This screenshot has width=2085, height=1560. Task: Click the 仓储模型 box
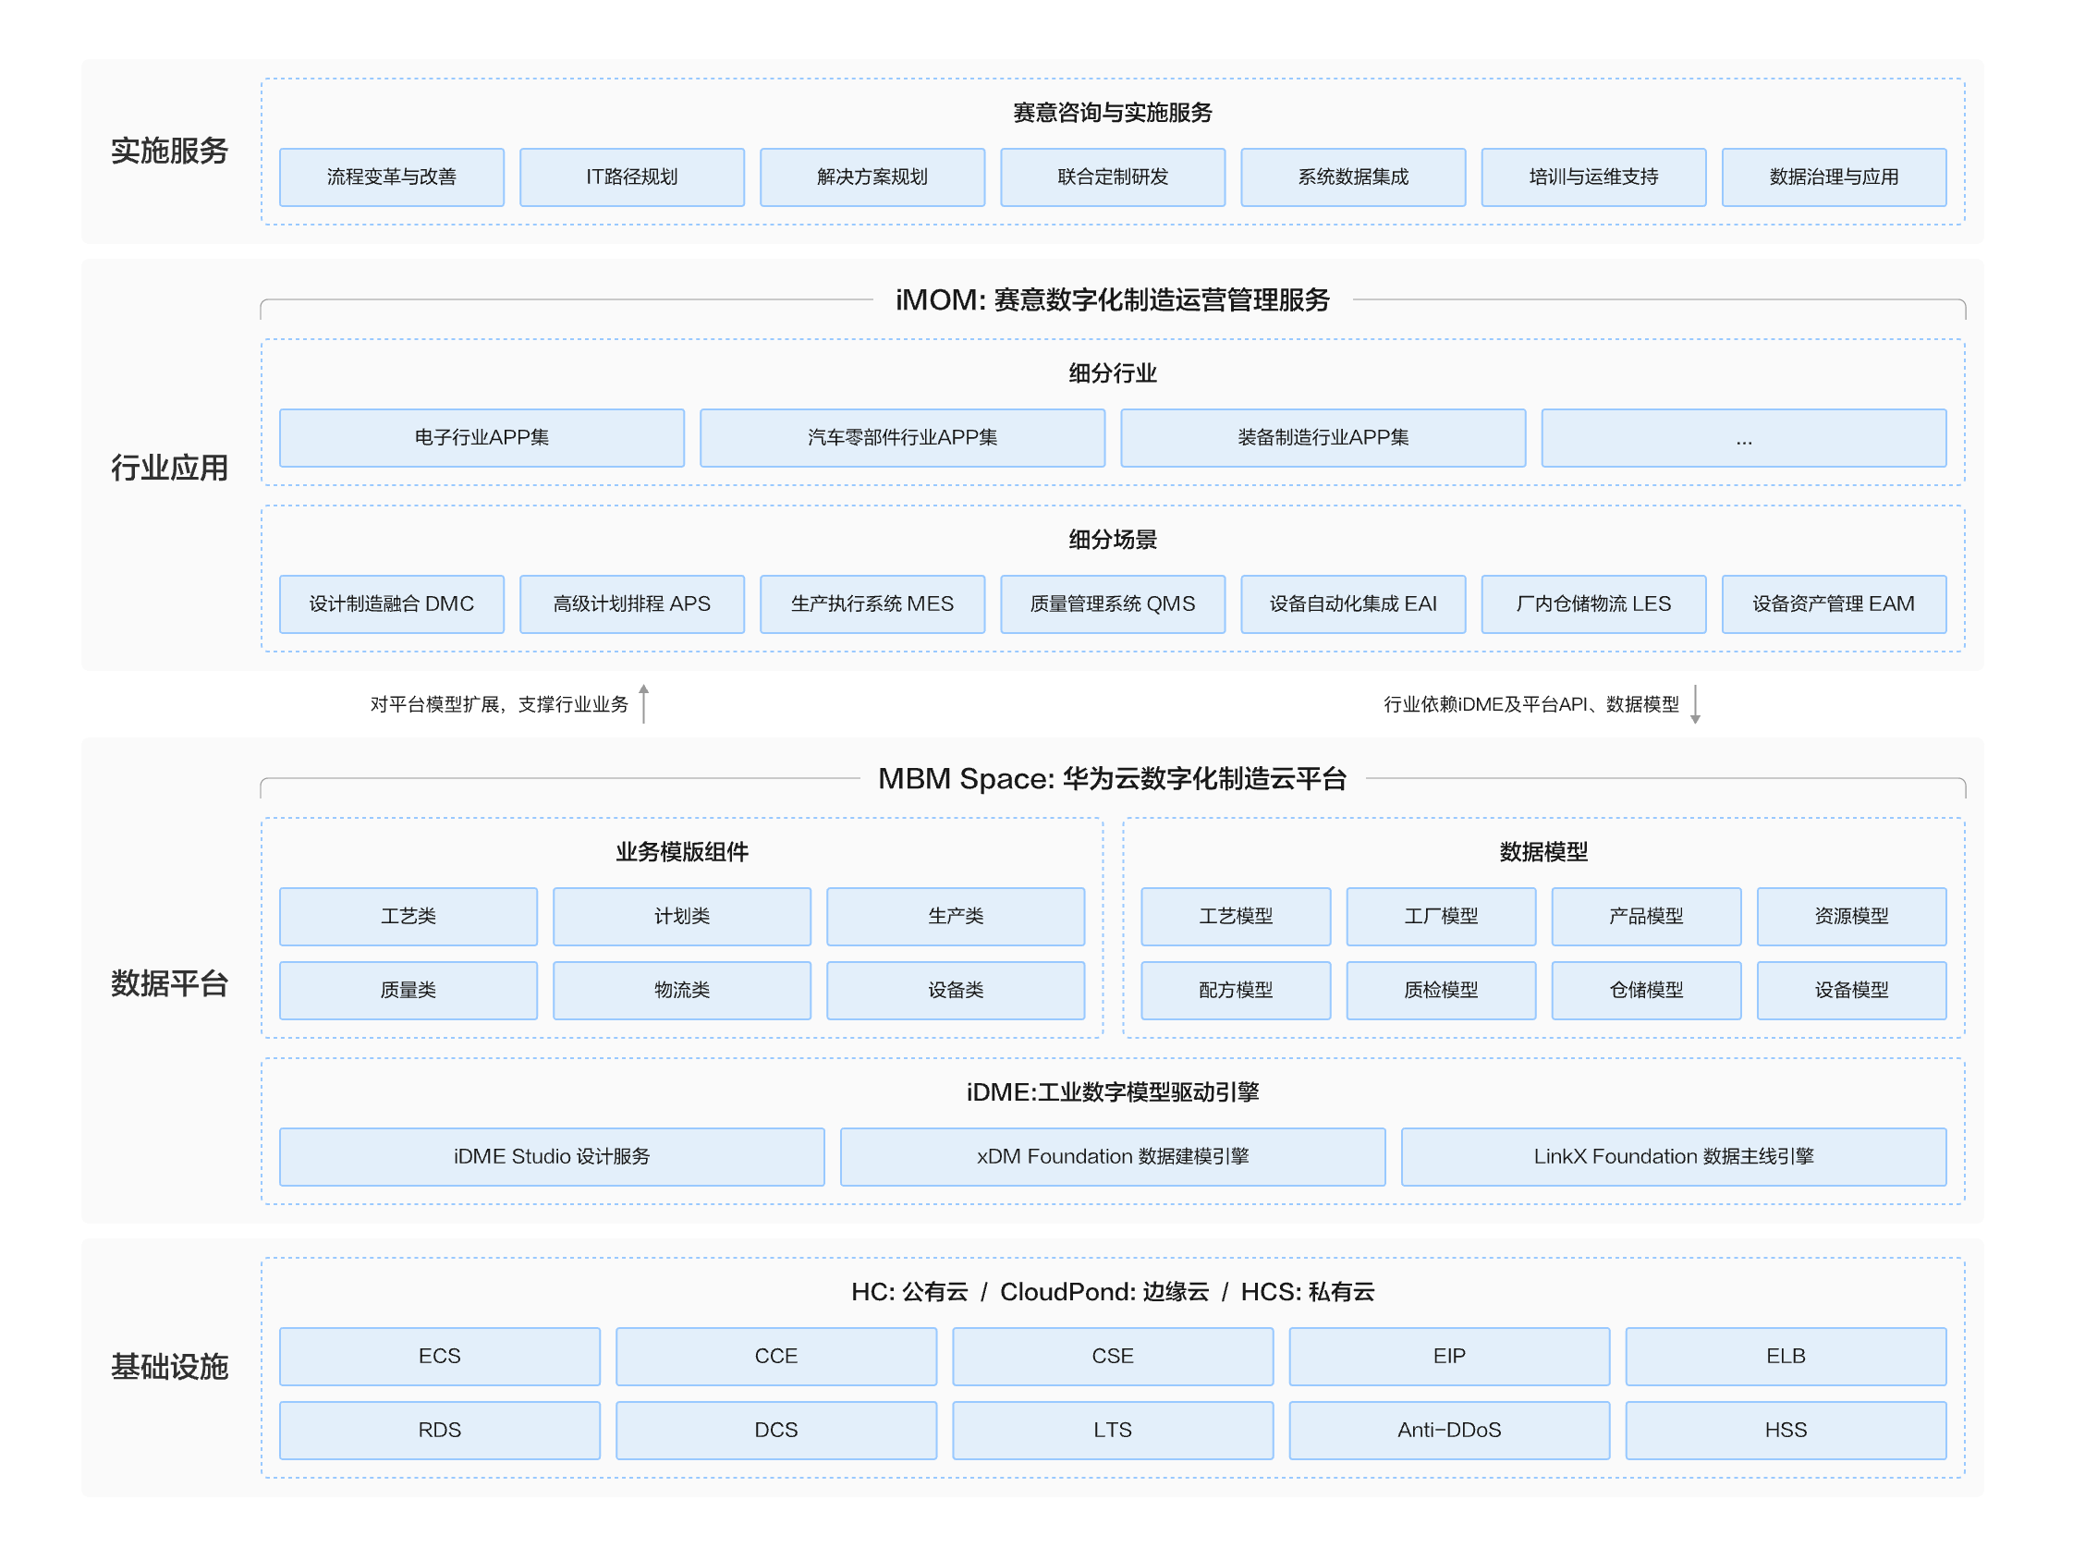[1646, 990]
